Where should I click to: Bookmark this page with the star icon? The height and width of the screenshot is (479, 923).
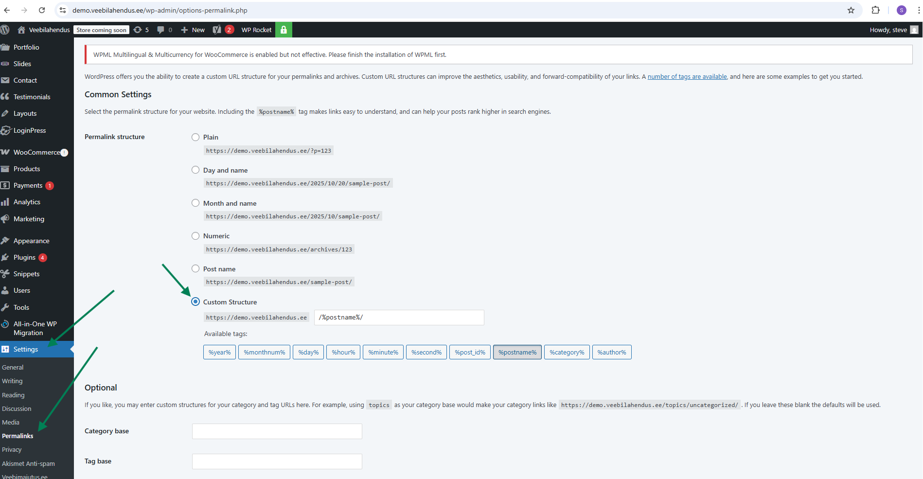pos(851,10)
